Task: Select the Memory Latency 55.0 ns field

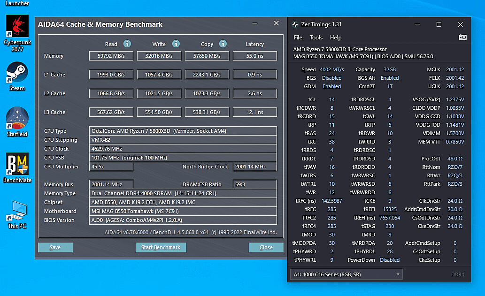Action: 255,56
